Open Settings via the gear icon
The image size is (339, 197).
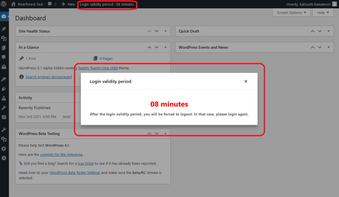click(4, 149)
